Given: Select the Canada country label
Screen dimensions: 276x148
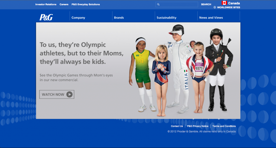Looking at the screenshot, I should [234, 3].
